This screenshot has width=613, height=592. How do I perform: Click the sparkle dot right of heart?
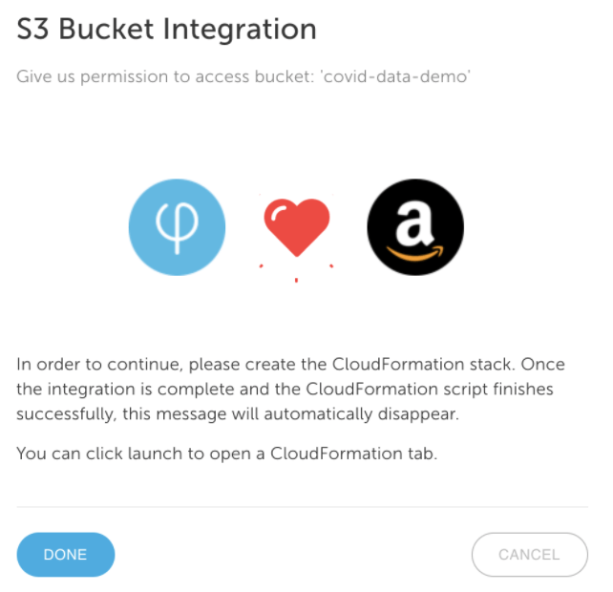point(331,266)
